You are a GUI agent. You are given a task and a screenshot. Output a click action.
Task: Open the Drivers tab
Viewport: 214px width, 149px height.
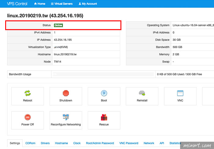(x=45, y=143)
